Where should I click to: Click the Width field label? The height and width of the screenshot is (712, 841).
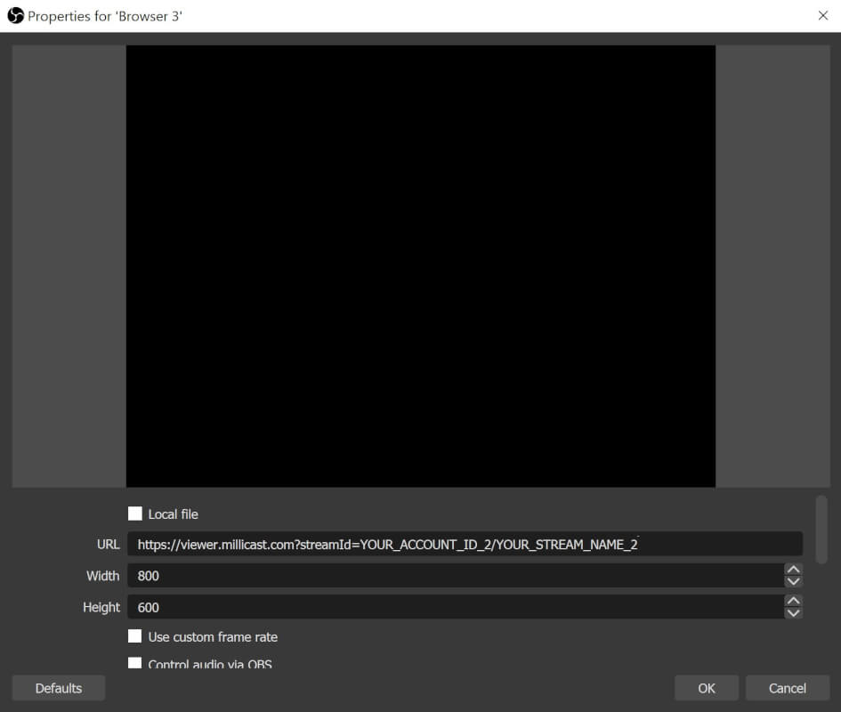tap(102, 576)
